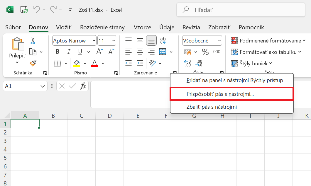The image size is (311, 186).
Task: Apply yellow fill color
Action: (77, 63)
